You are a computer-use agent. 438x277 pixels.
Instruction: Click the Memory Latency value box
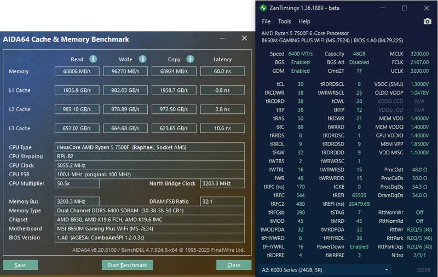click(222, 71)
